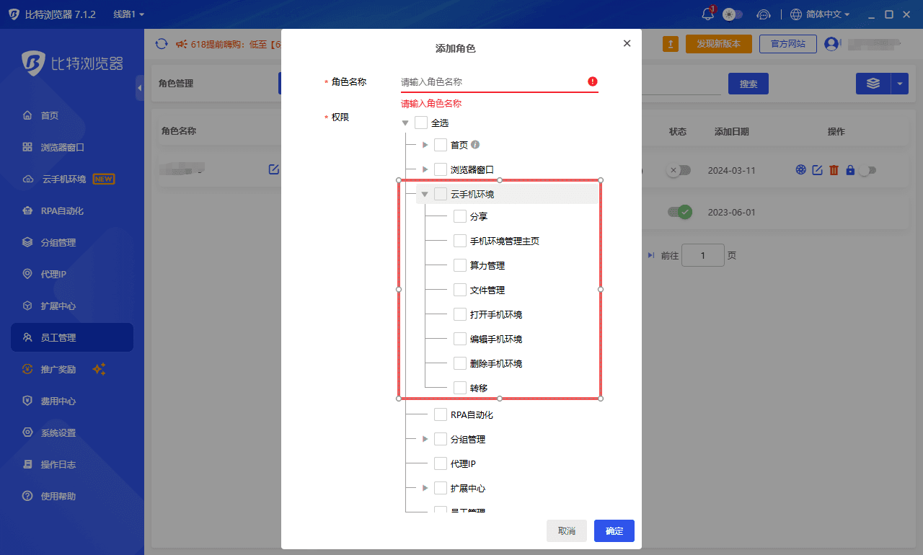The height and width of the screenshot is (555, 923).
Task: Check the 代理IP permission checkbox
Action: click(x=441, y=463)
